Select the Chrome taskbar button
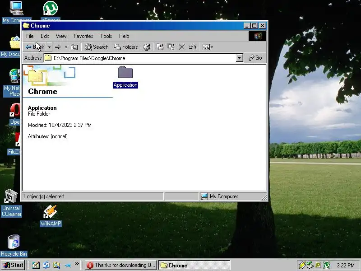The image size is (361, 271). [x=194, y=265]
